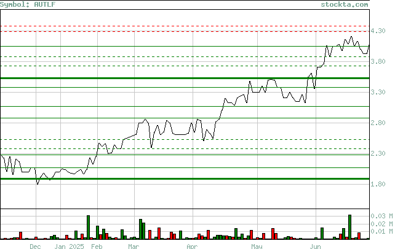Click the tall green volume bar after Mar
This screenshot has height=249, width=403.
[x=140, y=229]
